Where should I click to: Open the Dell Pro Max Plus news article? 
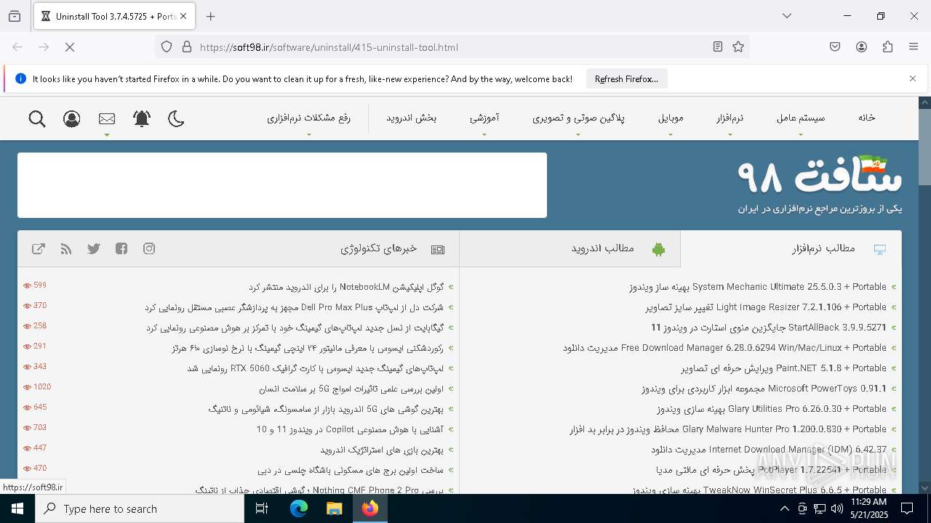294,307
